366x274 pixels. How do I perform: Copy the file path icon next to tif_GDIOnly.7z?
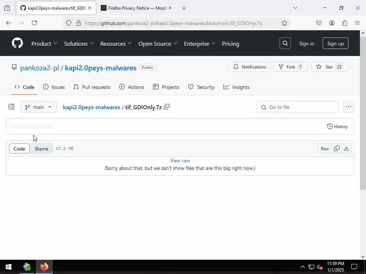coord(167,107)
